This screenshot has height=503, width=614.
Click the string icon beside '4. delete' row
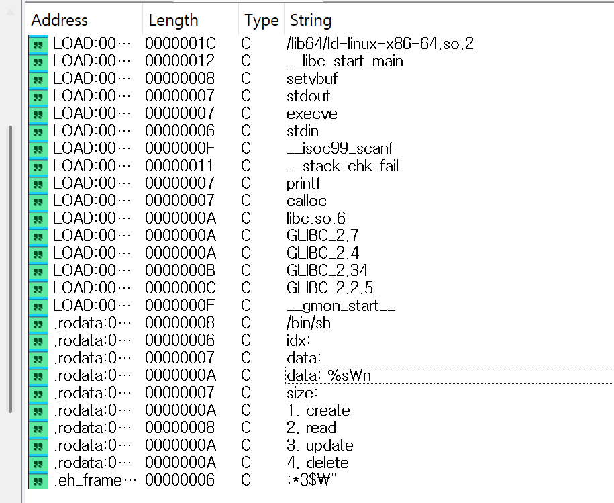point(38,463)
